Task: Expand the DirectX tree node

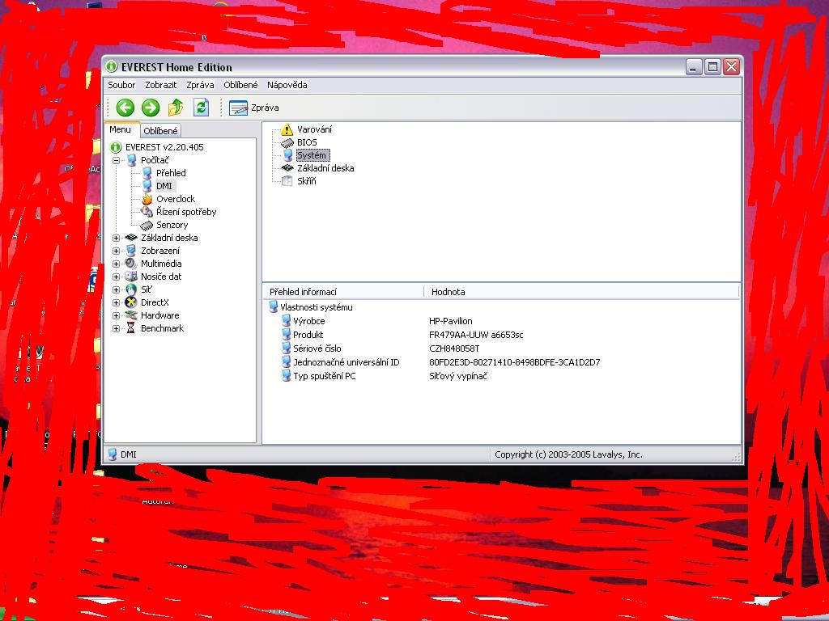Action: (x=116, y=302)
